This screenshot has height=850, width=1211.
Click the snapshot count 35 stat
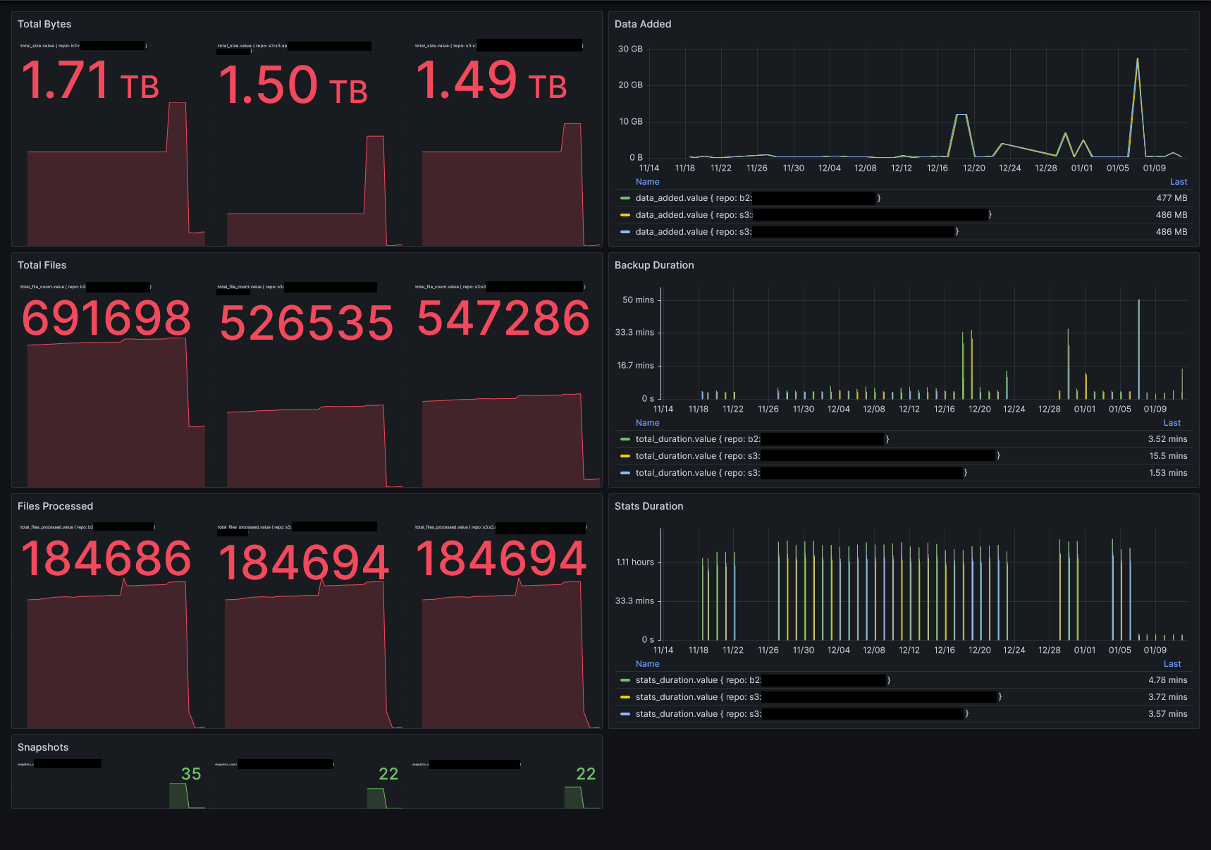pyautogui.click(x=191, y=774)
